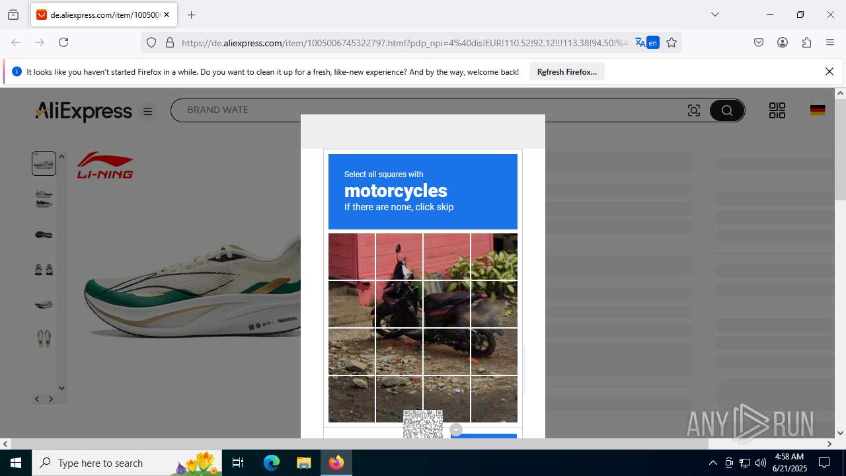Click the BRAND WATE search field
This screenshot has width=846, height=476.
coord(430,110)
